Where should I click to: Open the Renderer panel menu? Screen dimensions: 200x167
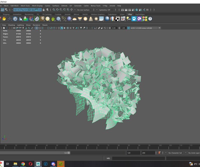pyautogui.click(x=36, y=25)
